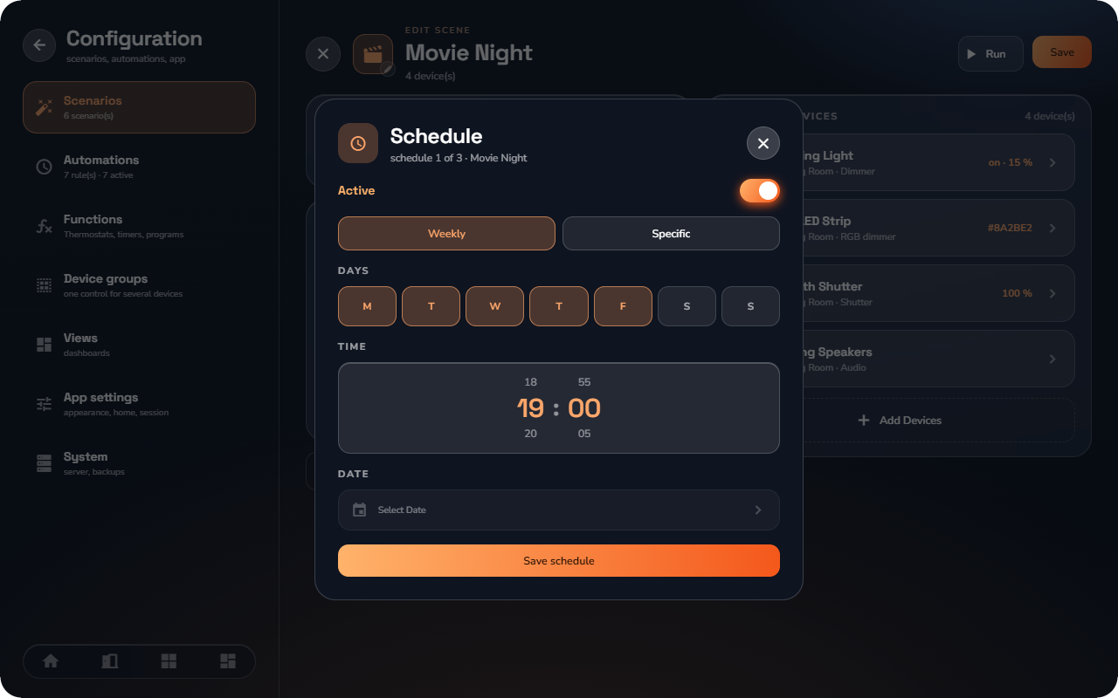Select the Device groups icon in the sidebar
This screenshot has height=698, width=1118.
tap(44, 285)
